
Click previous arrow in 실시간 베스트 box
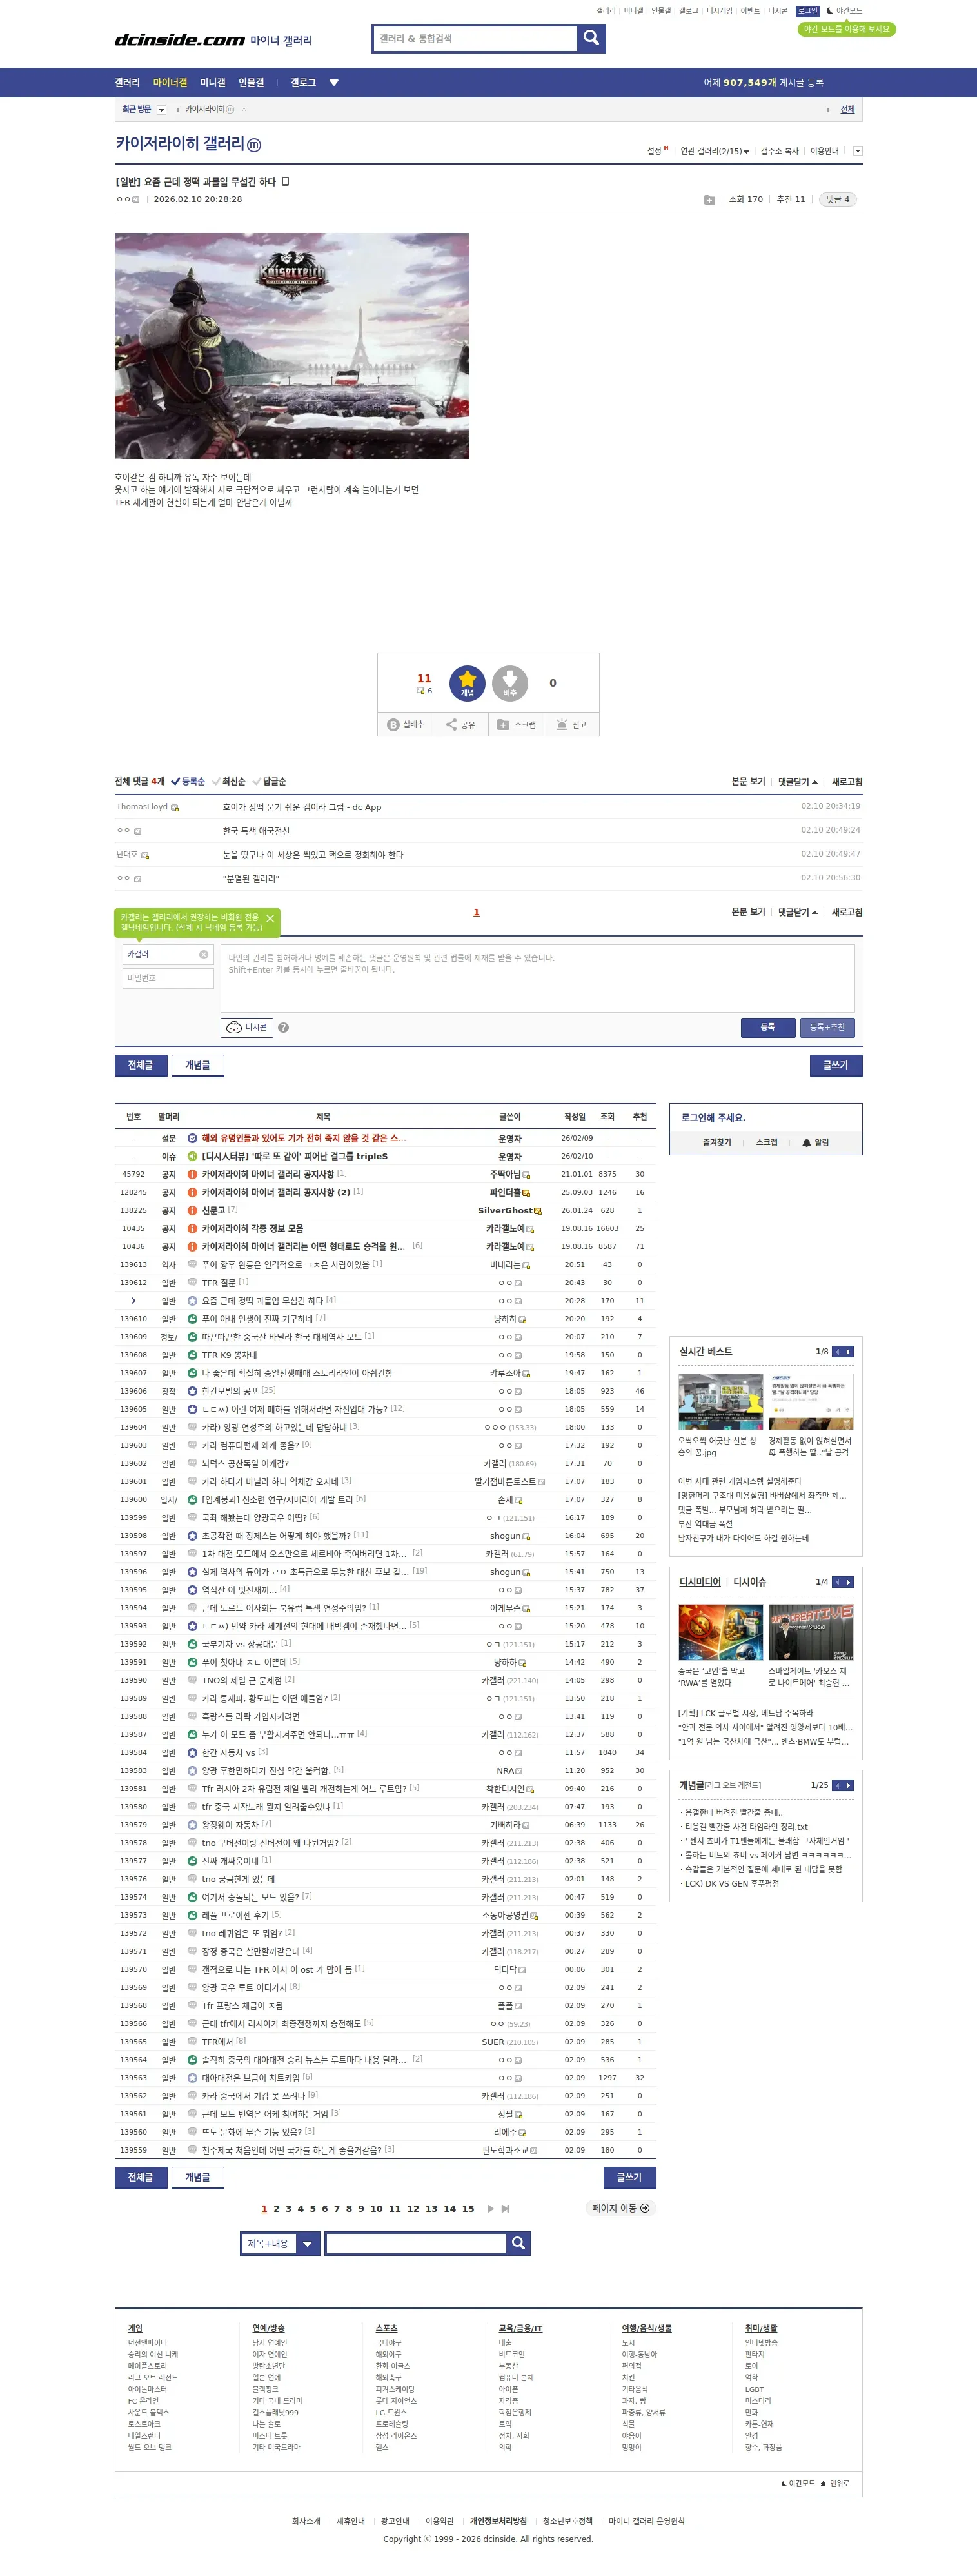tap(838, 1352)
